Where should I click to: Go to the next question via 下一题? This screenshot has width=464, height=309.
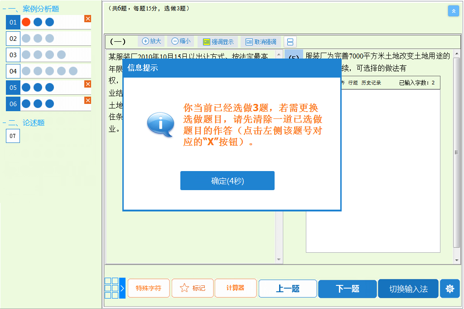[x=347, y=288]
